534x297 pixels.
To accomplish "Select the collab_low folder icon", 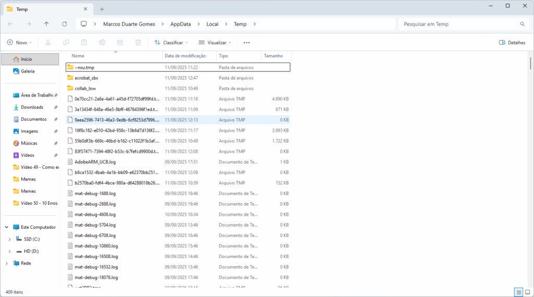I will tap(70, 88).
